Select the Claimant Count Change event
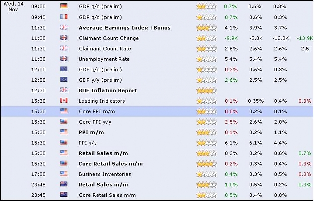 click(x=109, y=38)
